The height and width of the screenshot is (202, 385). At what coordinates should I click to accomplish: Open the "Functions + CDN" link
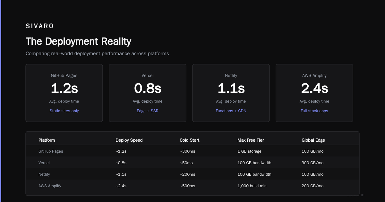coord(231,111)
